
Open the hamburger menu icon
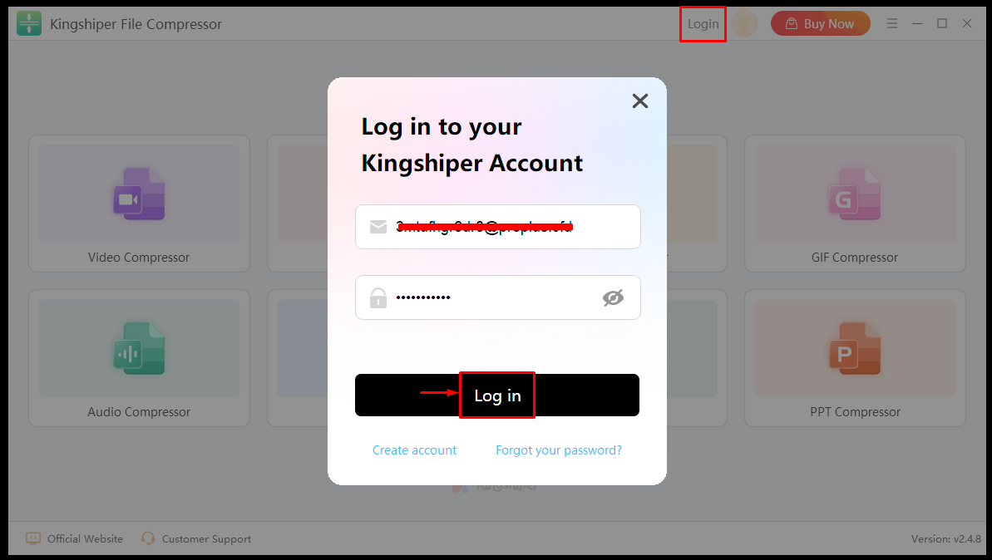click(x=892, y=23)
